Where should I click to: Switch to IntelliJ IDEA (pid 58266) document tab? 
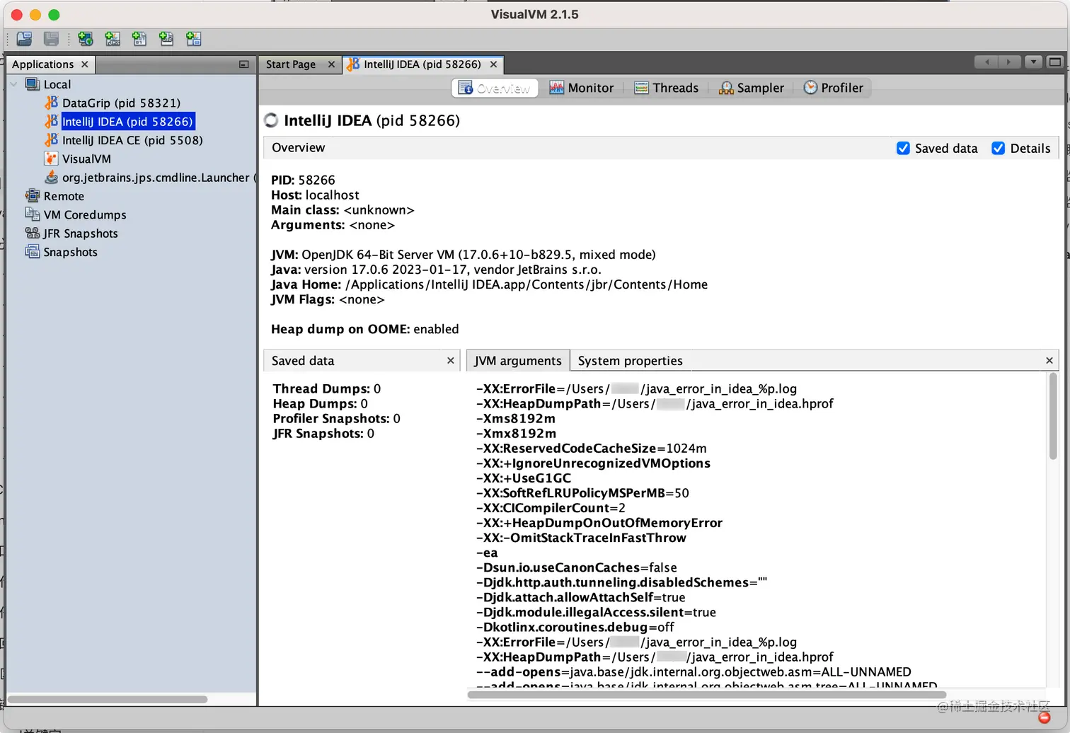(422, 64)
